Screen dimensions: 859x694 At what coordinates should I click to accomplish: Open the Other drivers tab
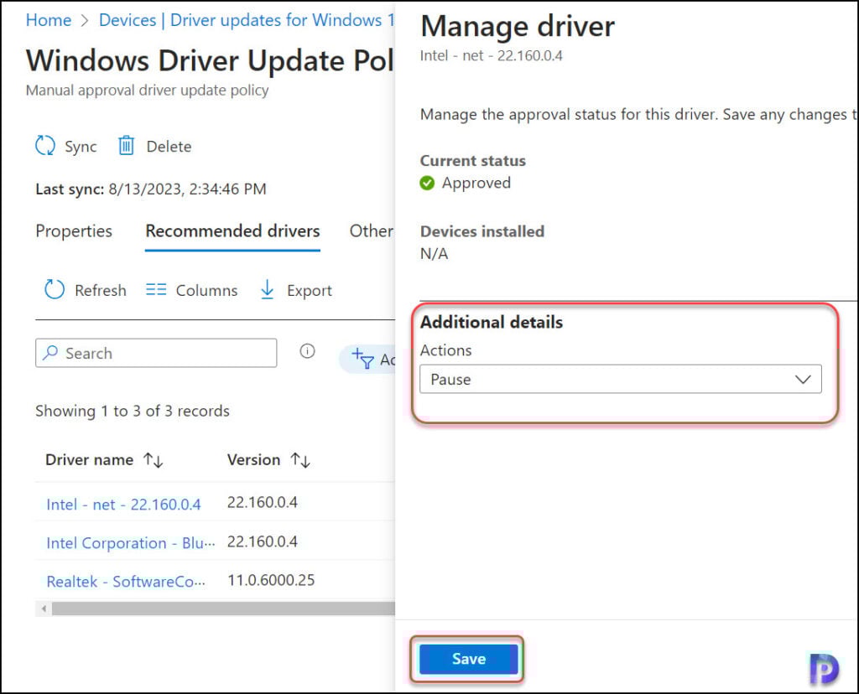[372, 231]
